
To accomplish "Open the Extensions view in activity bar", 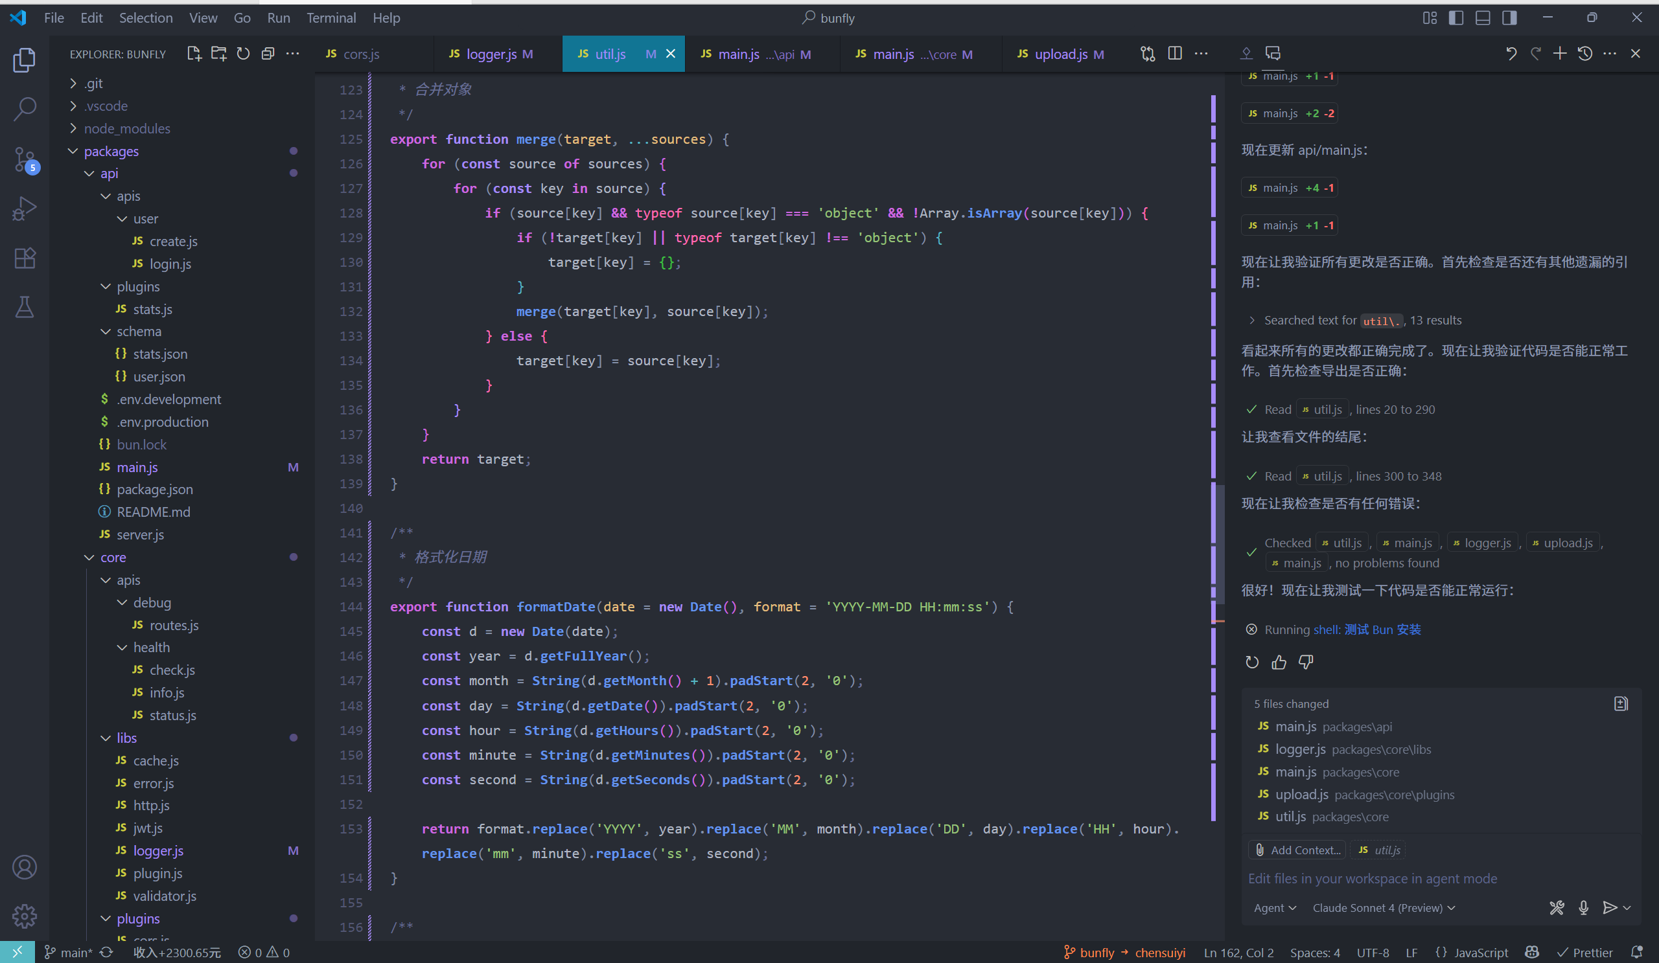I will pyautogui.click(x=25, y=258).
